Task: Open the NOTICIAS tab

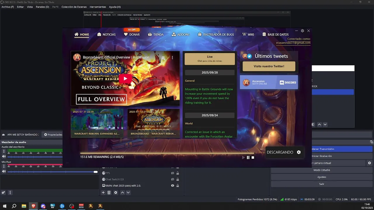Action: click(x=106, y=34)
